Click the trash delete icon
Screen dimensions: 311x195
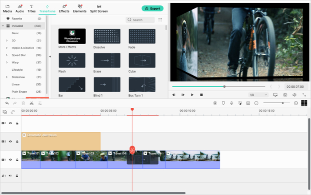[24, 103]
